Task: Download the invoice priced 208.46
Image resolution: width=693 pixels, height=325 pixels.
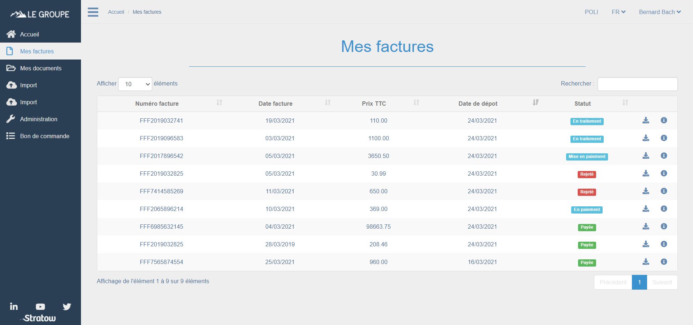Action: [646, 244]
